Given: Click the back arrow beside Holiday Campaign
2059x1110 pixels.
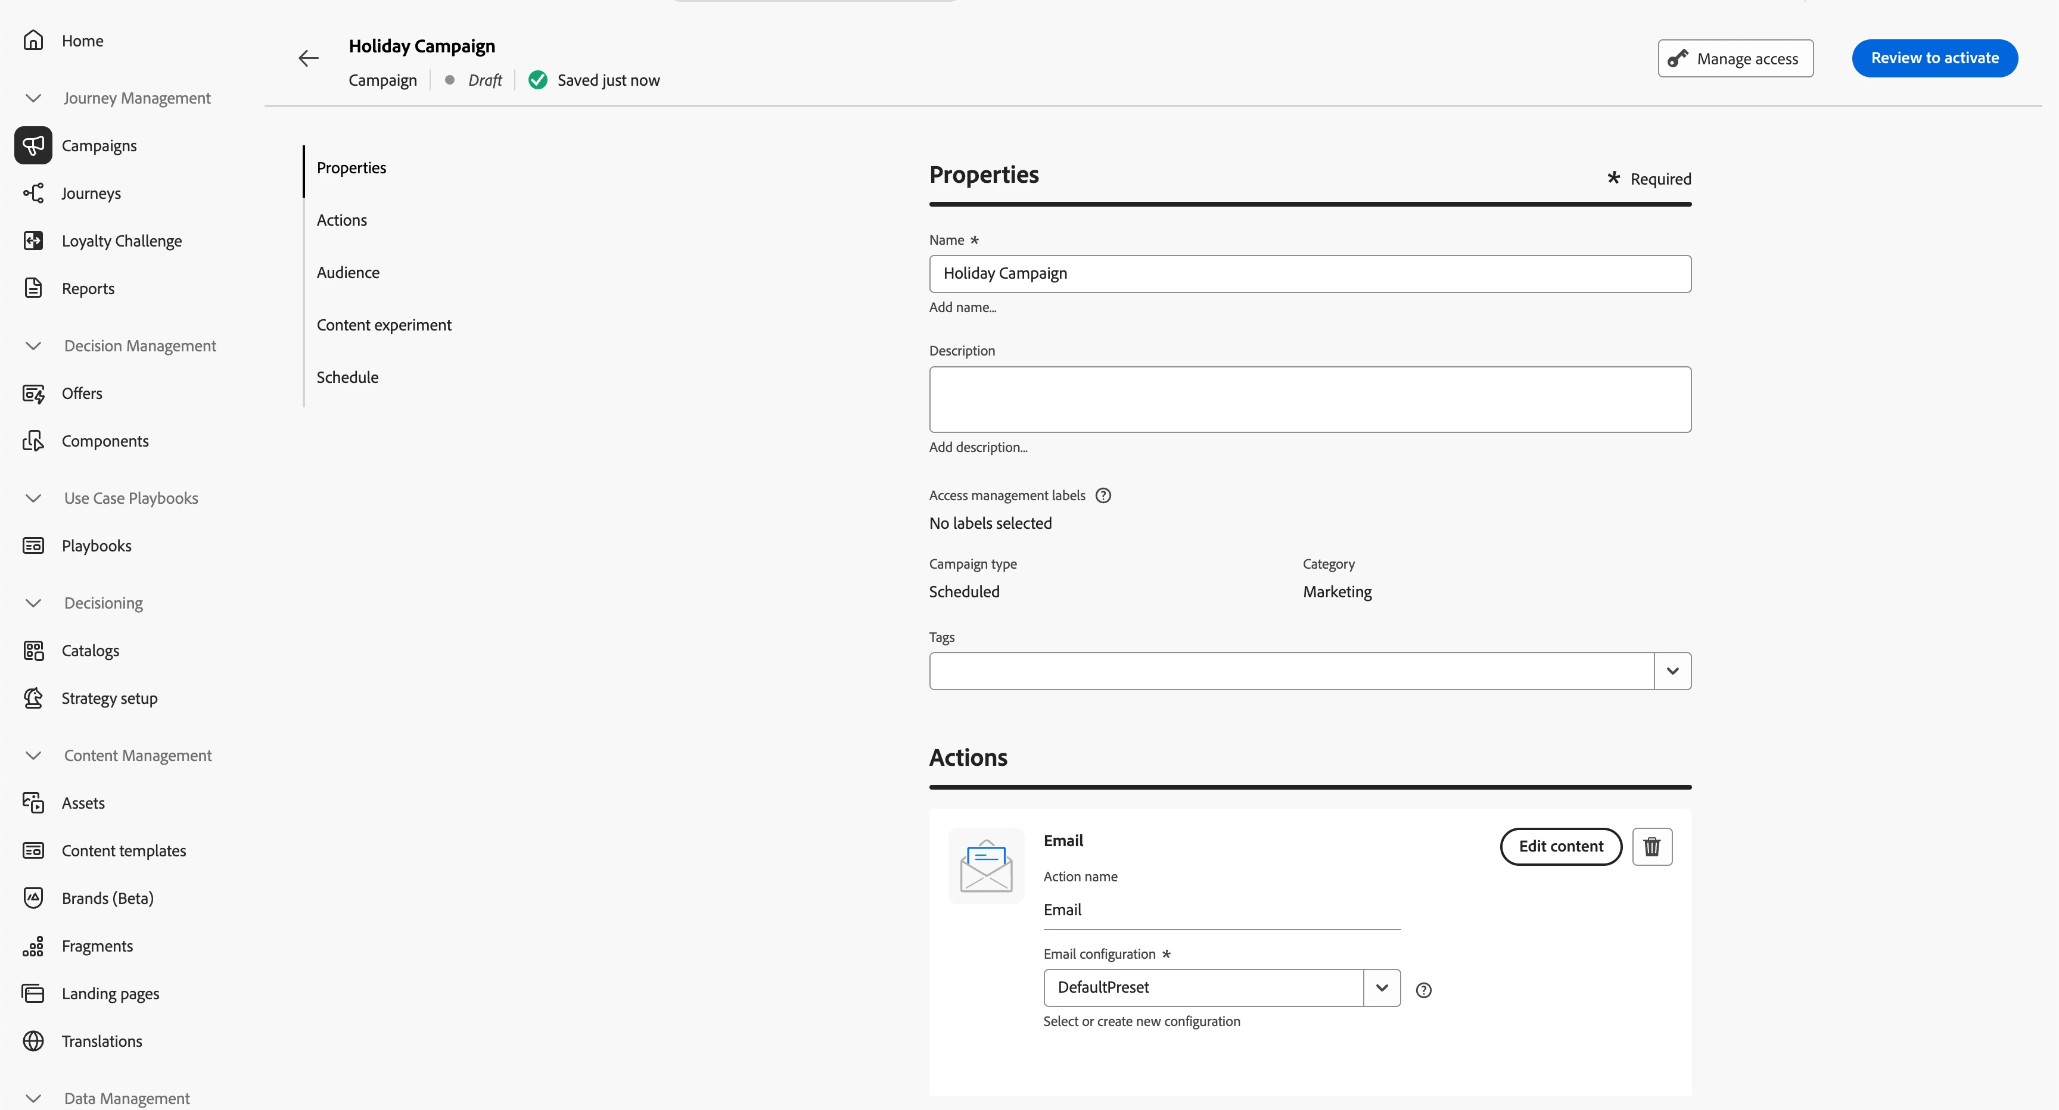Looking at the screenshot, I should coord(309,58).
